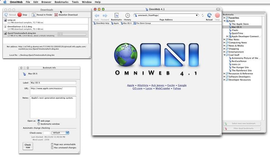Viewport: 270px width, 162px height.
Task: Open The Rainforest Site bookmark
Action: (x=242, y=70)
